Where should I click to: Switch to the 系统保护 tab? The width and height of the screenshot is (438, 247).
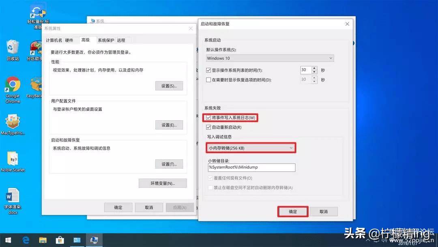[x=107, y=40]
